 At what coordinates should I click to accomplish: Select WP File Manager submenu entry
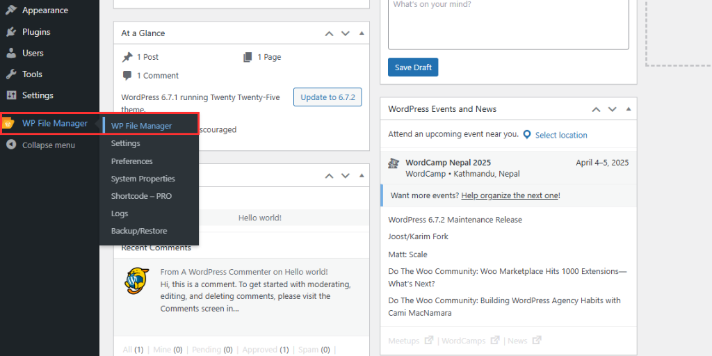141,126
